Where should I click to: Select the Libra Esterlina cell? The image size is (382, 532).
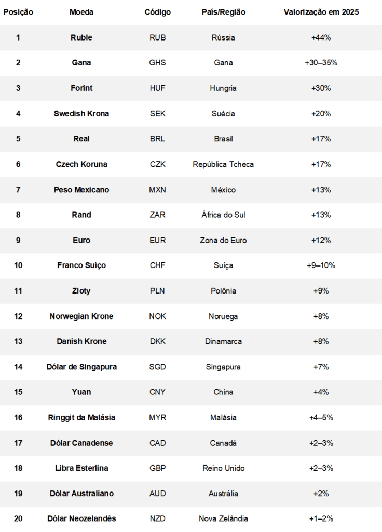click(x=81, y=468)
